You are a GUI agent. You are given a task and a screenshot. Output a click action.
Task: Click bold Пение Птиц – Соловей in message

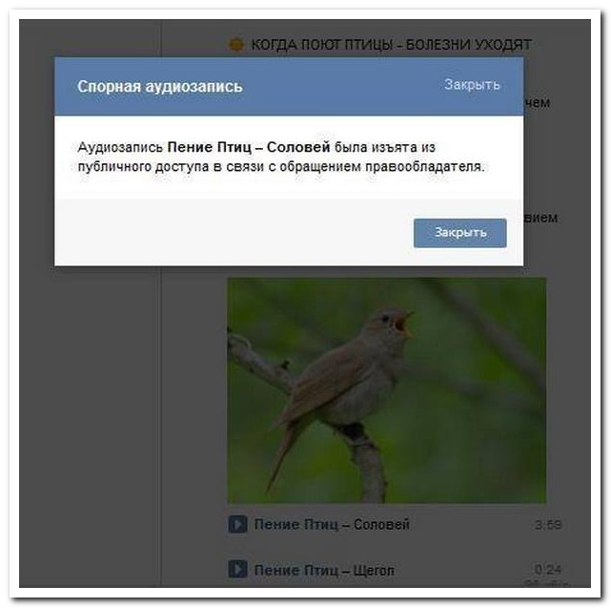click(249, 147)
